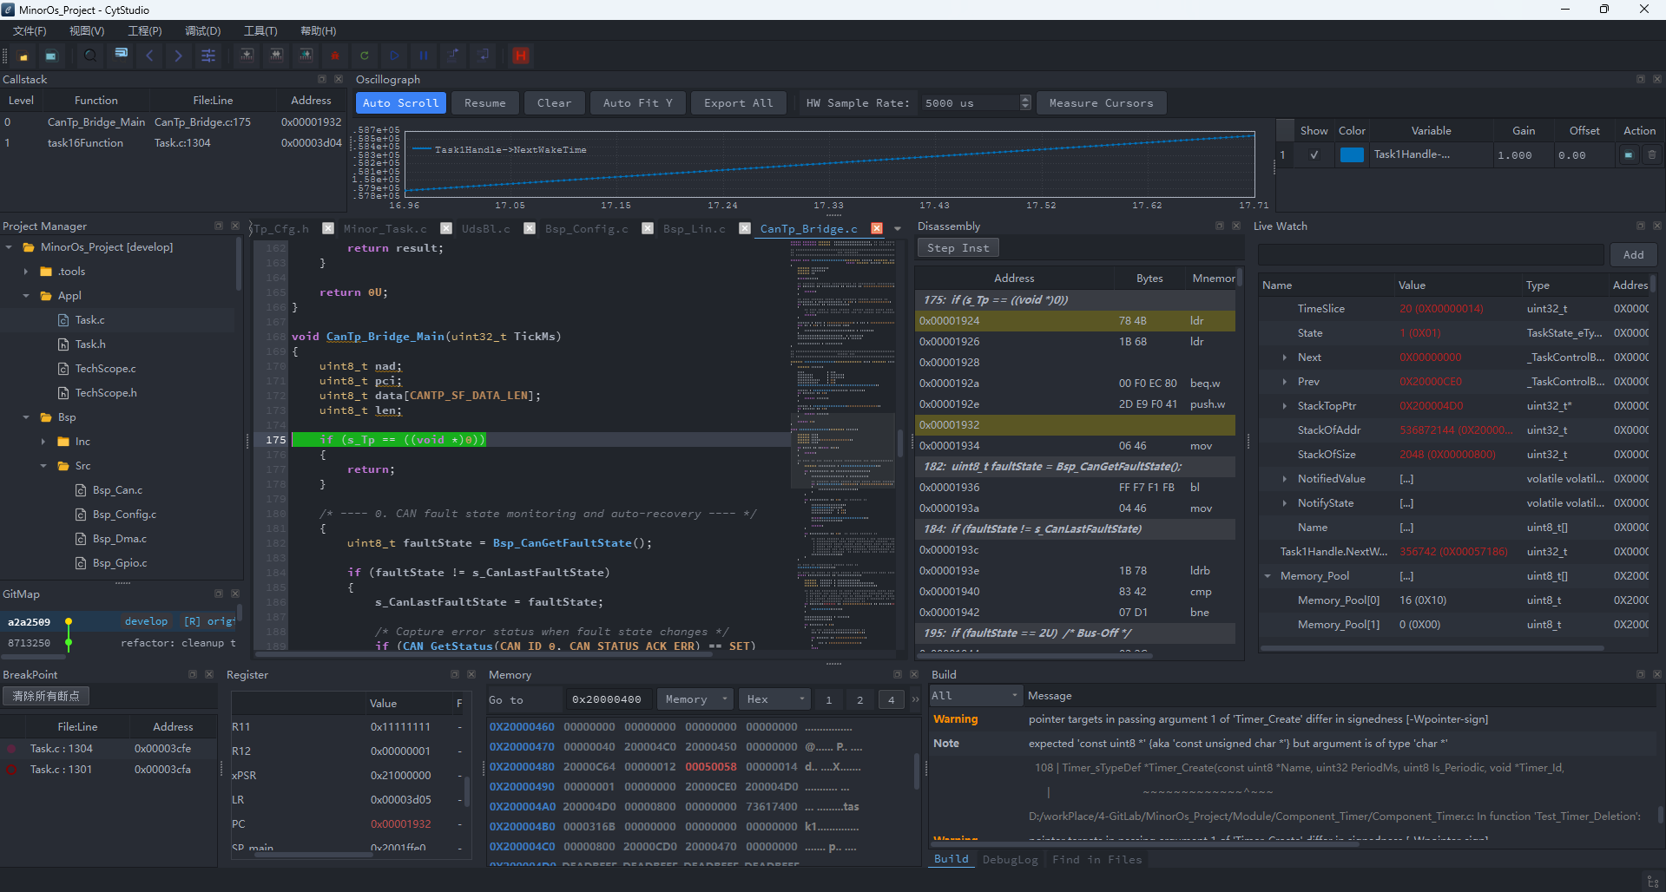Click the navigate back arrow icon
This screenshot has height=892, width=1666.
(x=149, y=56)
